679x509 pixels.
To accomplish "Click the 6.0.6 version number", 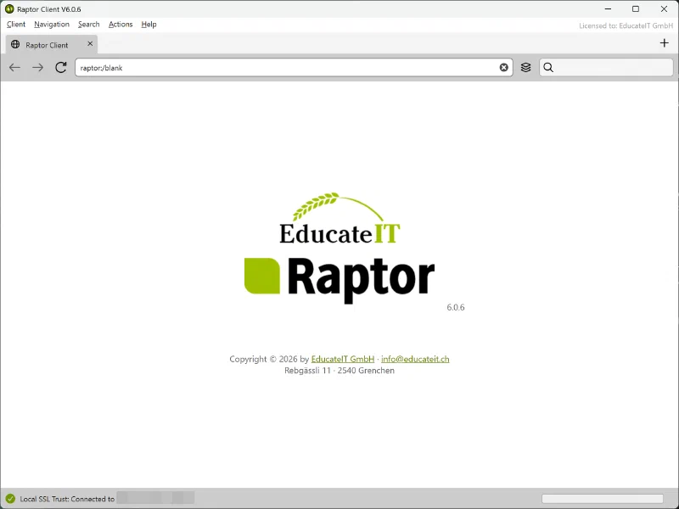I will [456, 307].
